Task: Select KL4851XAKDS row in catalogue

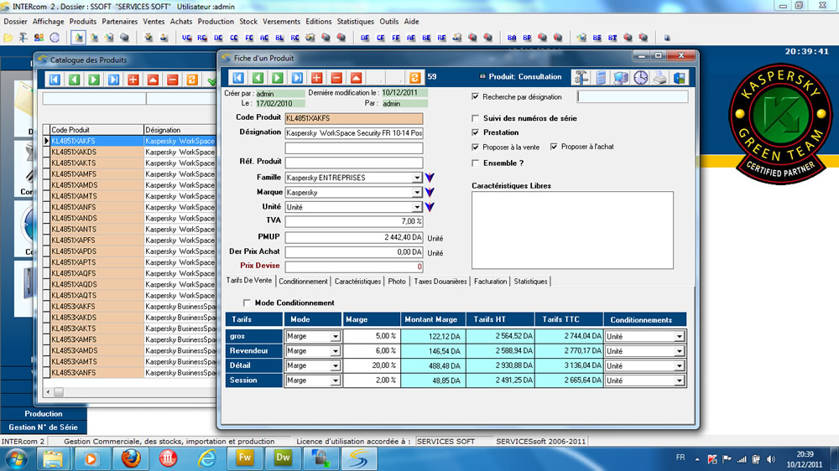Action: click(x=131, y=152)
